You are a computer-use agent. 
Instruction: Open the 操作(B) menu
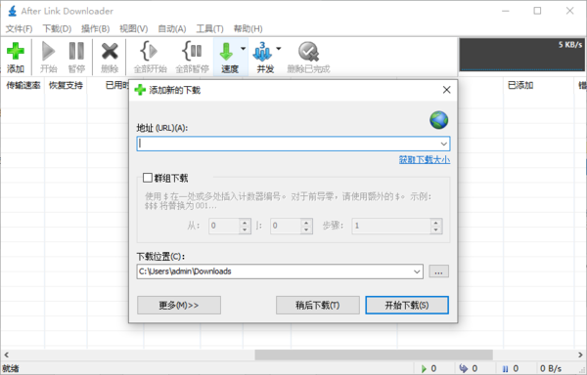96,28
